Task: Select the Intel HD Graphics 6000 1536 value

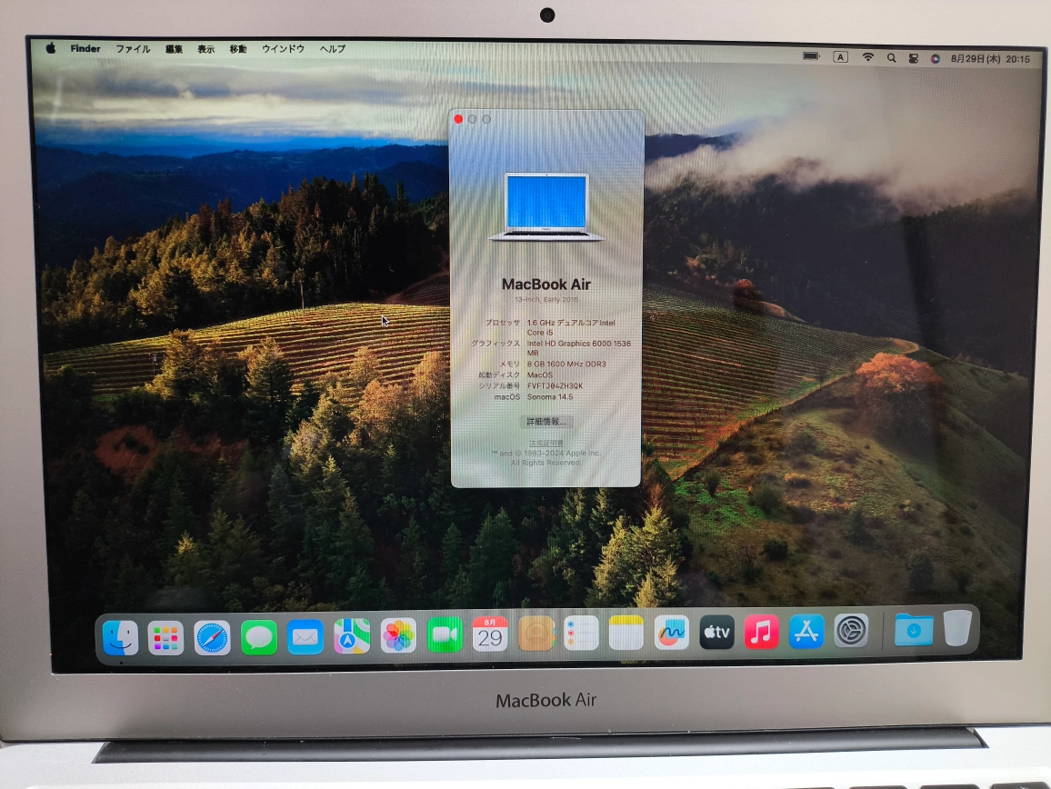Action: coord(579,344)
